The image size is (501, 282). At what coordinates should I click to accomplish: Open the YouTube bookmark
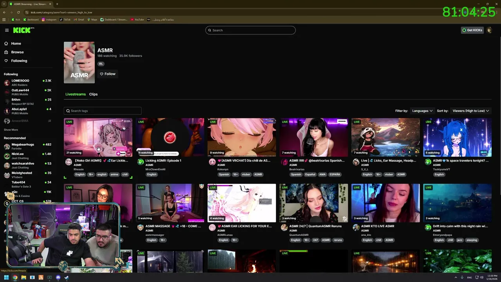click(137, 20)
